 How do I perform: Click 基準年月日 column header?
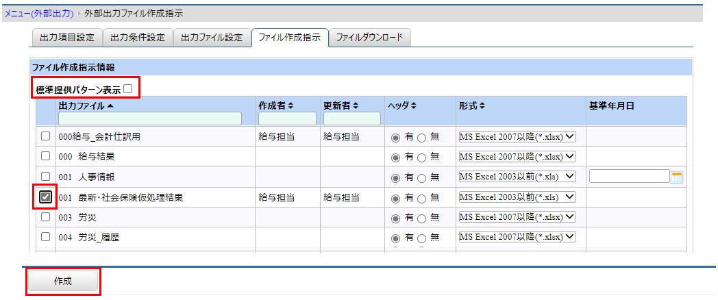[x=611, y=105]
